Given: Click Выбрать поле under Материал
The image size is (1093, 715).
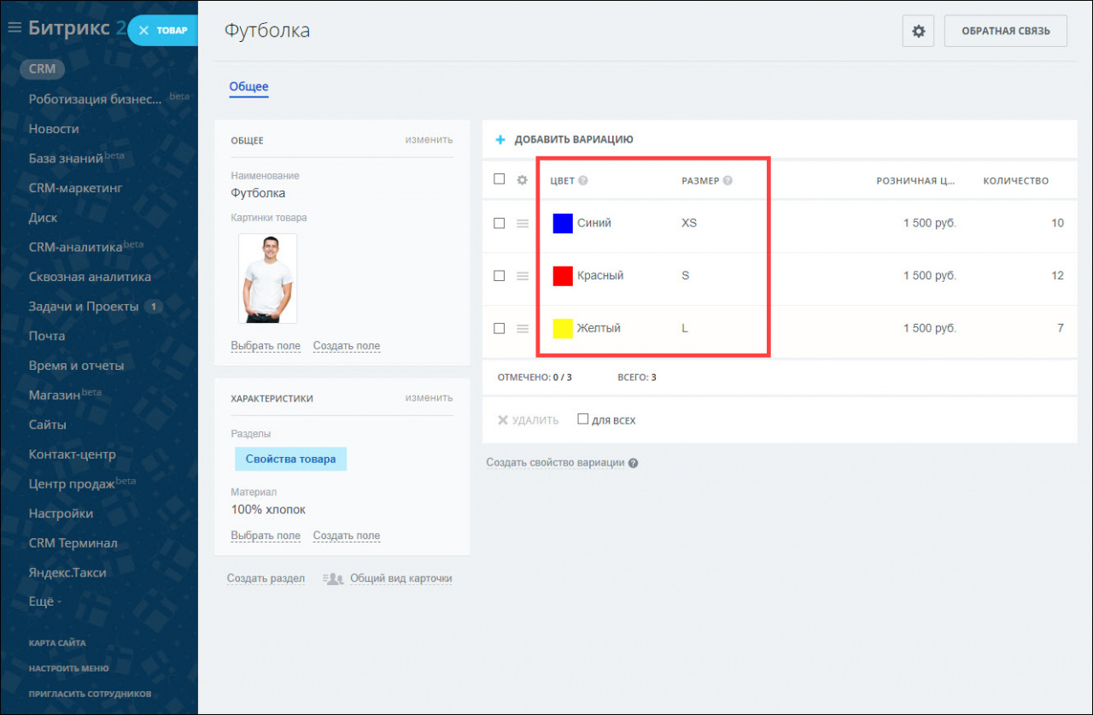Looking at the screenshot, I should (266, 536).
